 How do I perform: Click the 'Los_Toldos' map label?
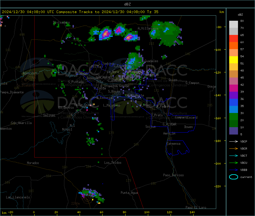click(113, 163)
